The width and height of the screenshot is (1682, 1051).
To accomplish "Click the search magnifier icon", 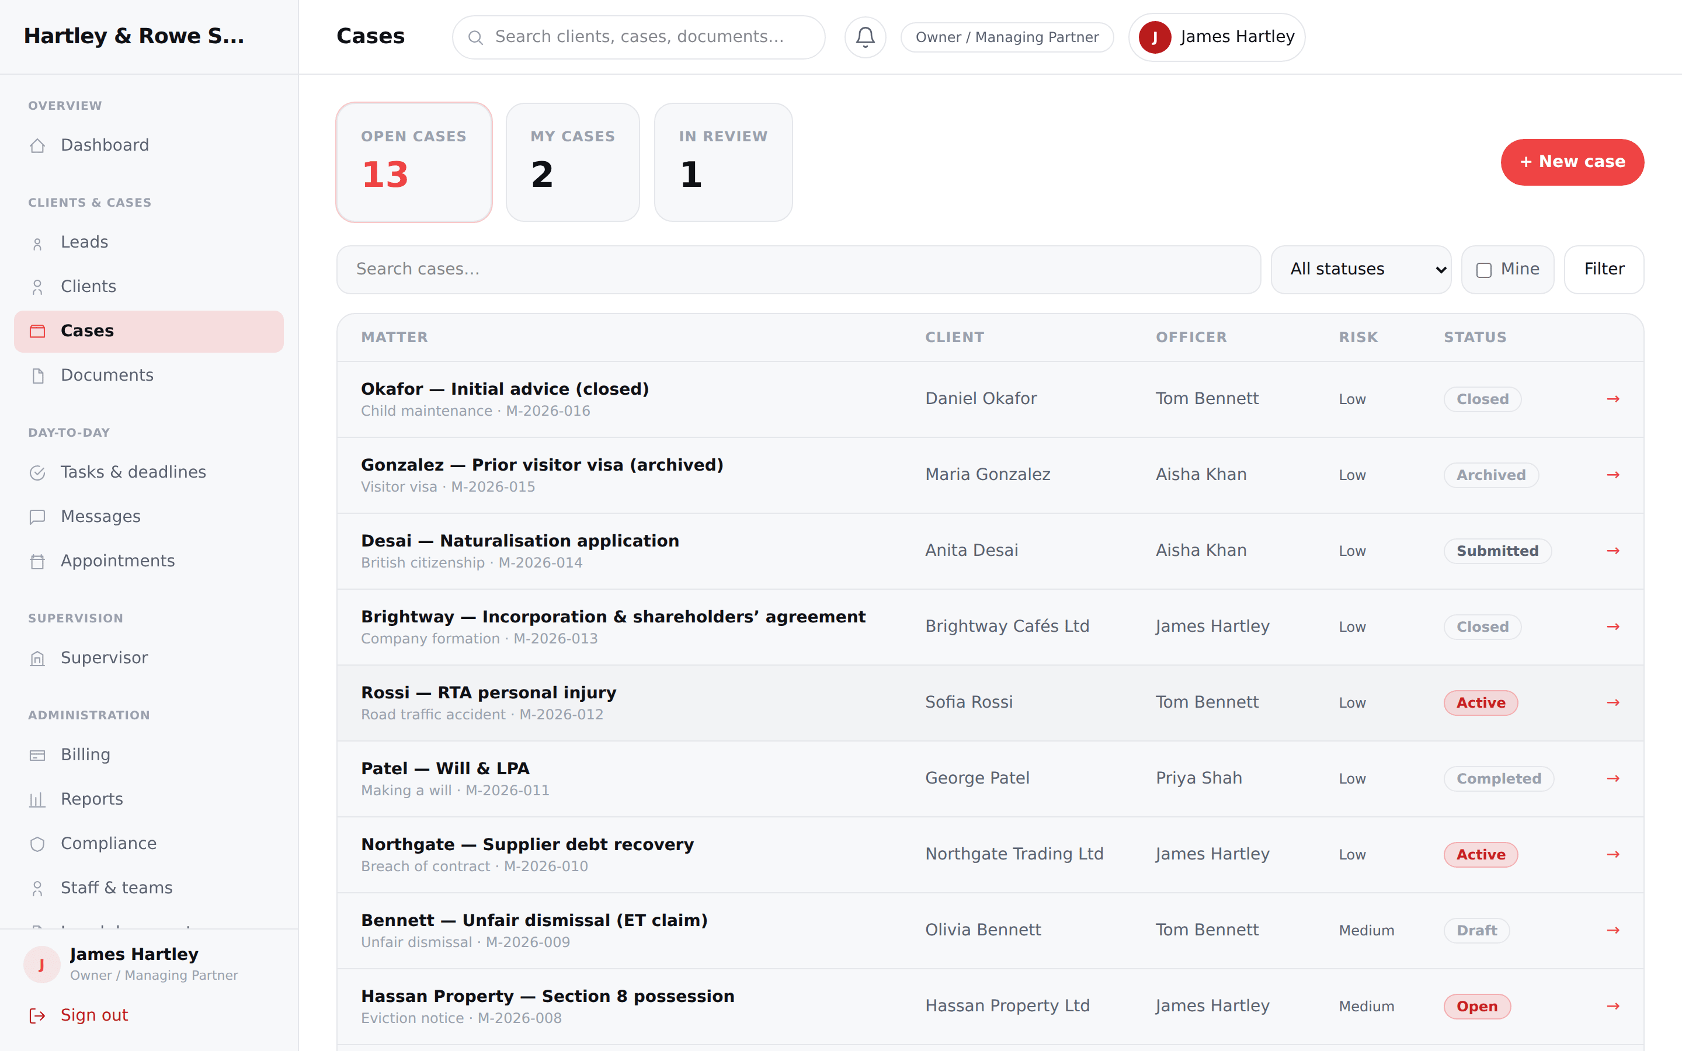I will [475, 37].
